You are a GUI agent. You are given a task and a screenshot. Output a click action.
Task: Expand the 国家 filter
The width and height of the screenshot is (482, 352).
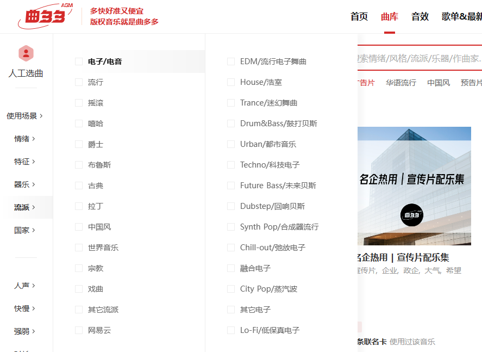24,230
